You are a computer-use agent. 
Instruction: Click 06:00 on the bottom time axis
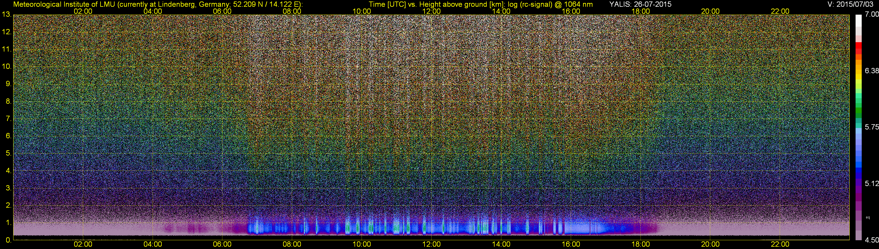(222, 245)
